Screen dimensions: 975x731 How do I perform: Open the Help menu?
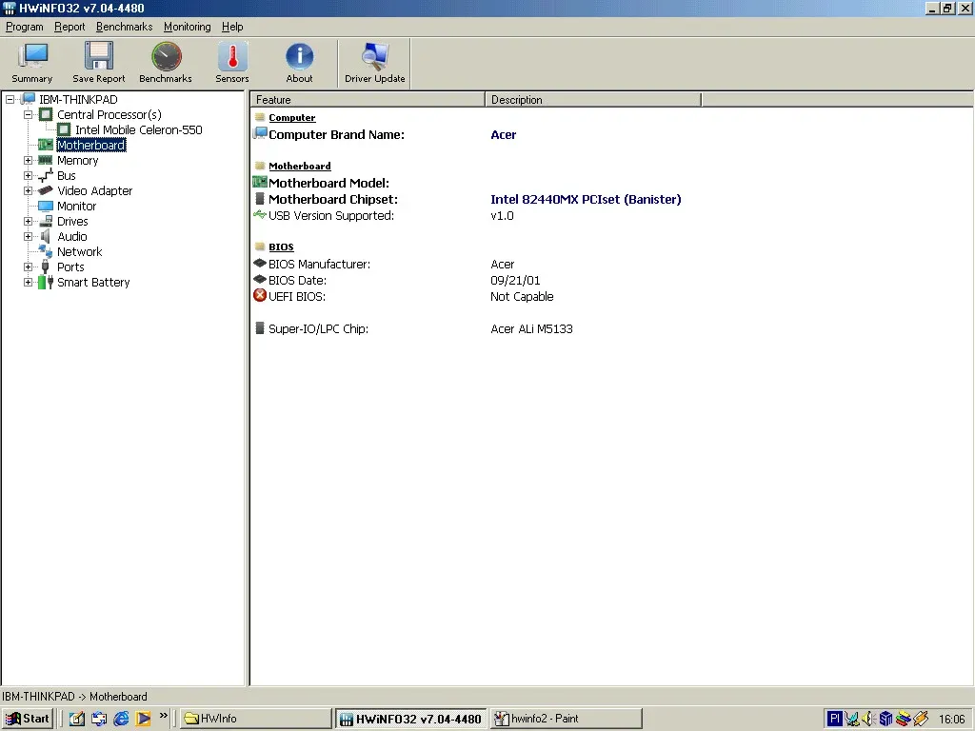tap(232, 27)
